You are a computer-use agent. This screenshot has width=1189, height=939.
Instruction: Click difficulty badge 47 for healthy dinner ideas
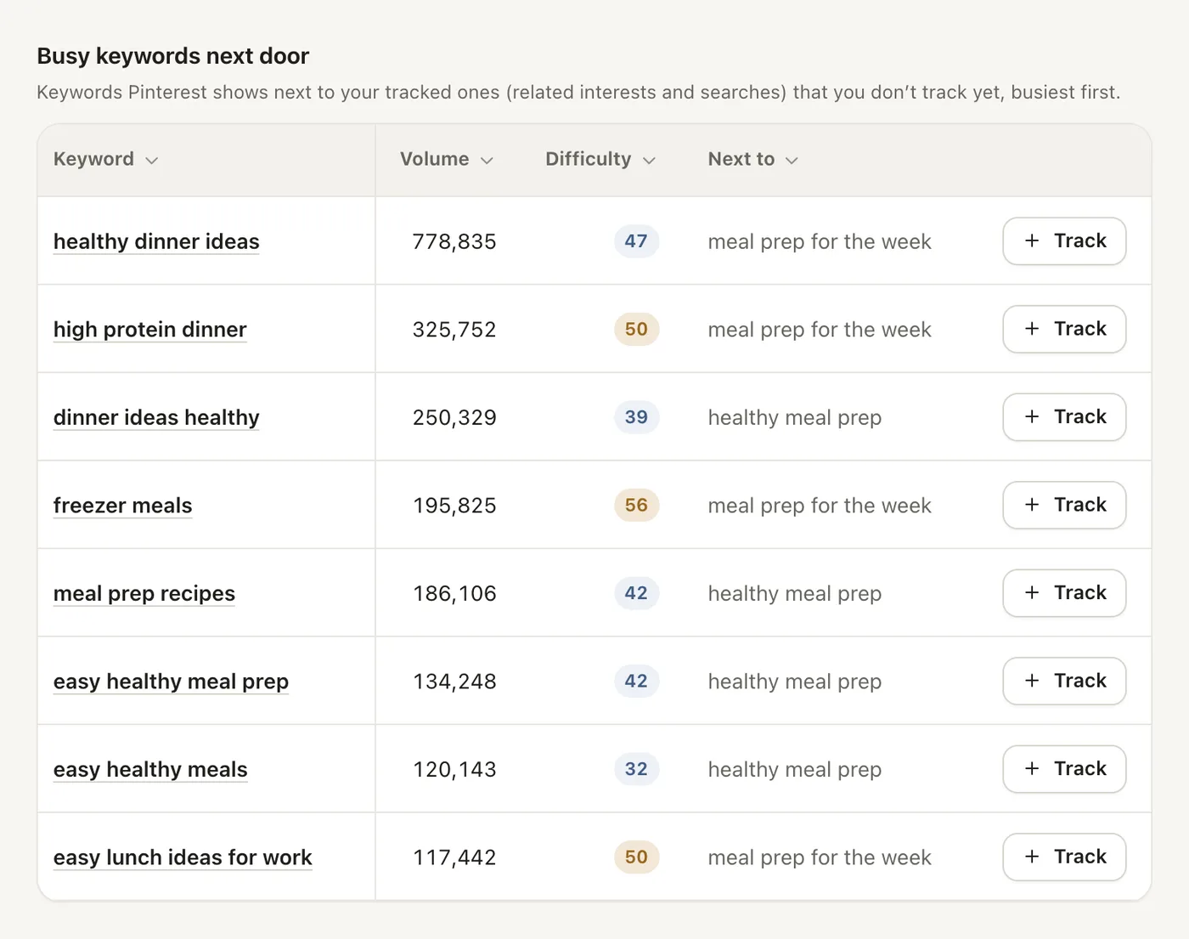pyautogui.click(x=636, y=241)
